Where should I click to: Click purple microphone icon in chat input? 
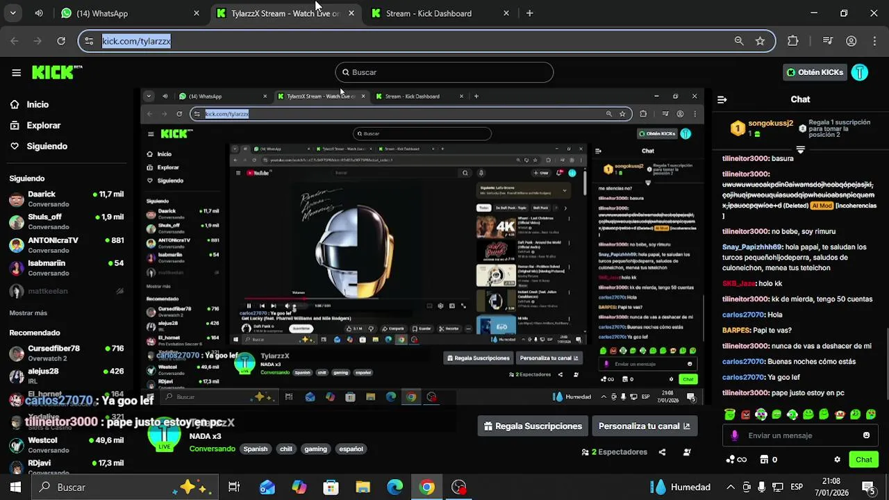point(735,435)
